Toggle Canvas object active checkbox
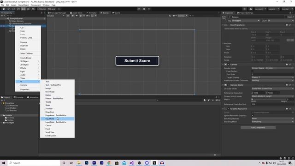Screen dimensions: 295x166 point(230,17)
